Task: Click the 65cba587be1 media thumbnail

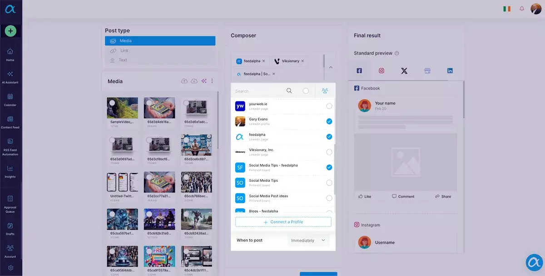Action: pyautogui.click(x=123, y=219)
